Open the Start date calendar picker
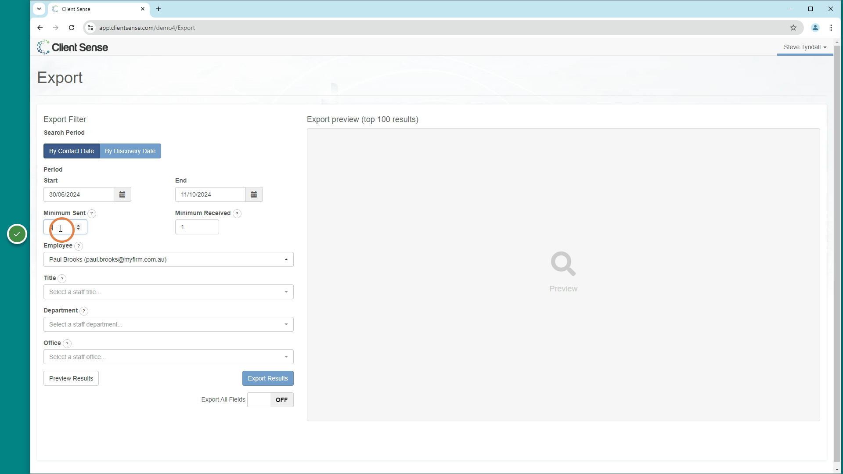The image size is (843, 474). tap(122, 194)
